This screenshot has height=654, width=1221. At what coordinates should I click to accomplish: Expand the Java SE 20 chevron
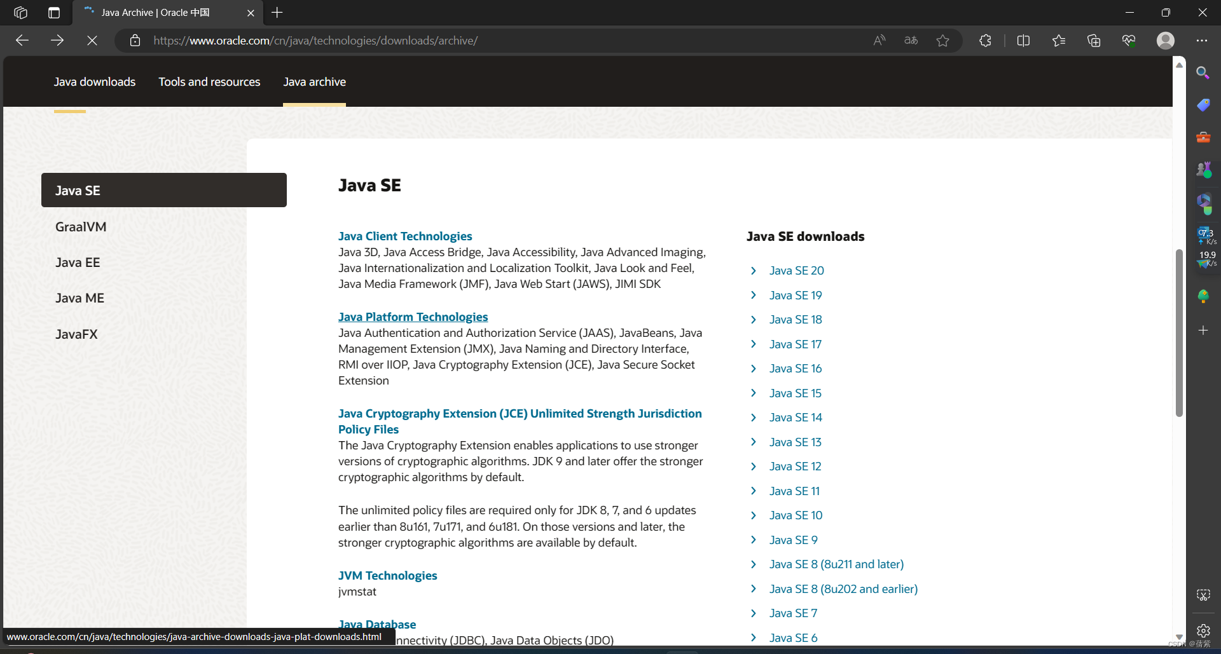point(754,271)
